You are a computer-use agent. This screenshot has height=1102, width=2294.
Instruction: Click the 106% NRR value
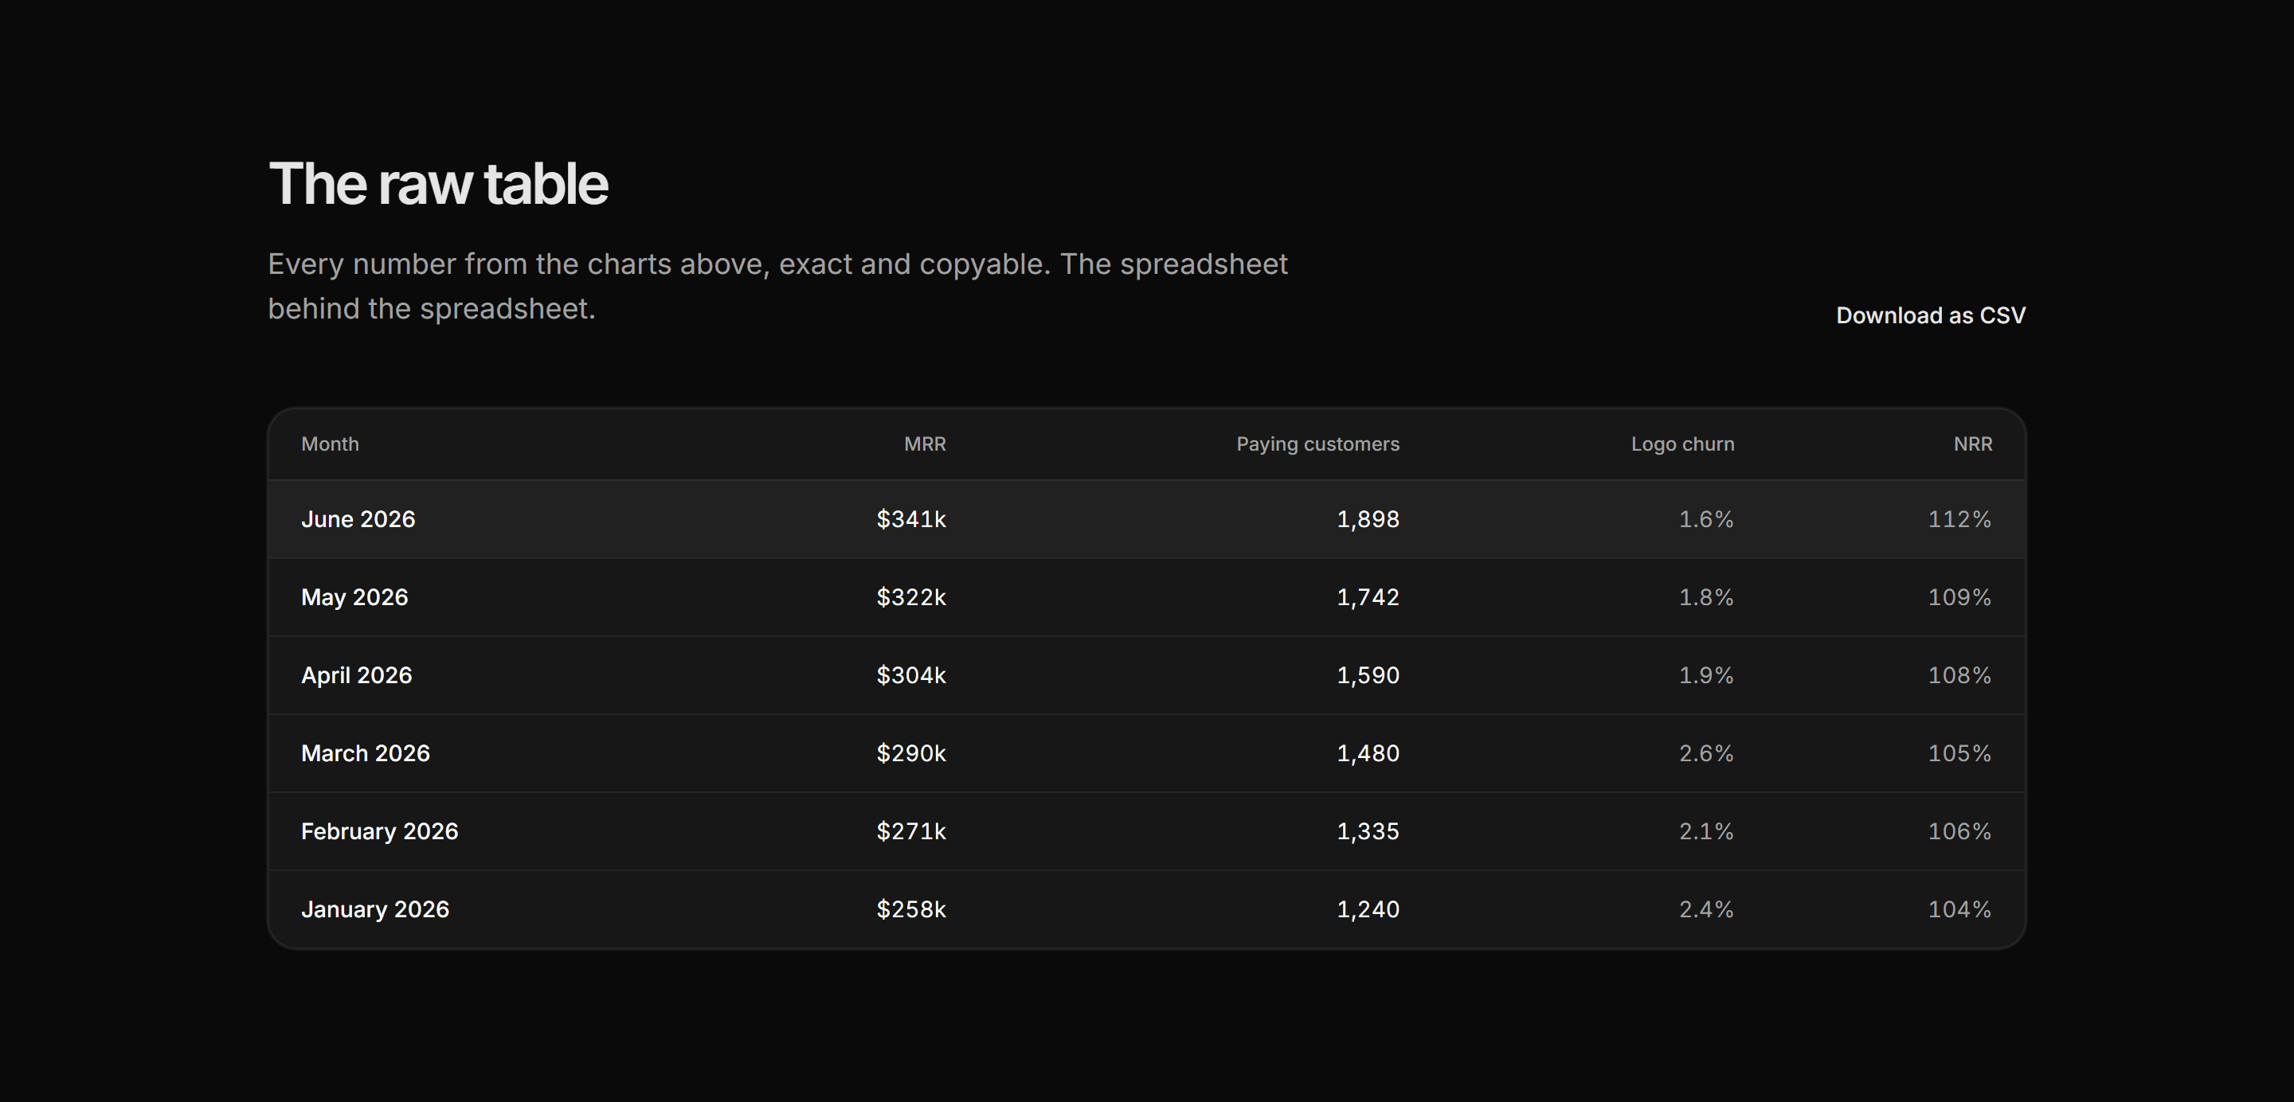[1960, 831]
